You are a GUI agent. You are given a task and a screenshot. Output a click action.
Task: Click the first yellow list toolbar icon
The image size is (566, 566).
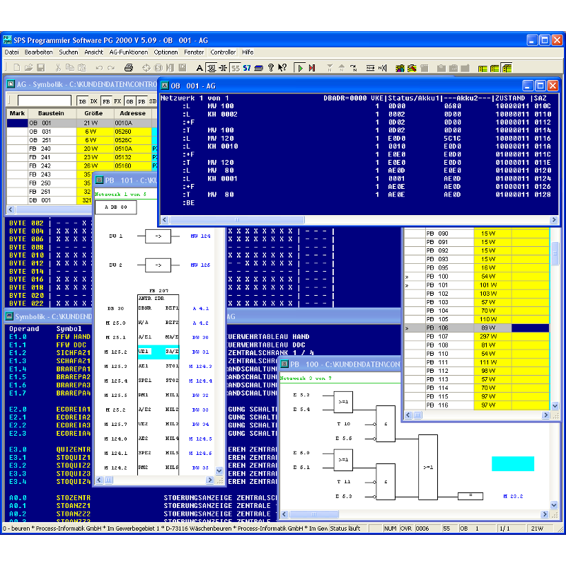(x=483, y=68)
